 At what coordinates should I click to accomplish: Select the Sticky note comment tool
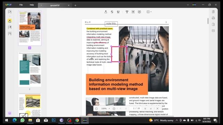(x=139, y=12)
